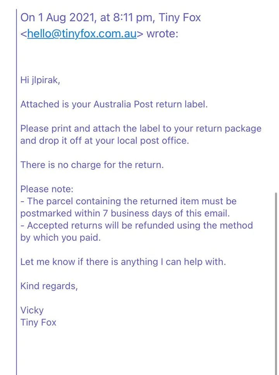
Task: Tap 'There is no charge for the return'
Action: (92, 165)
